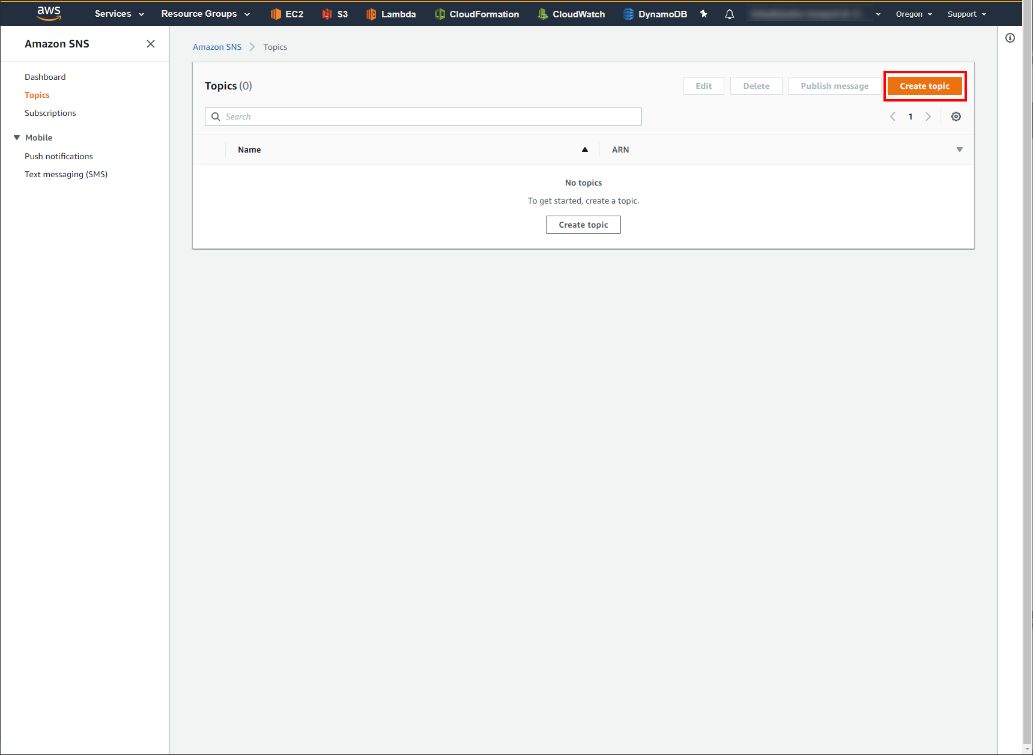Viewport: 1033px width, 755px height.
Task: Click the info panel icon
Action: tap(1010, 38)
